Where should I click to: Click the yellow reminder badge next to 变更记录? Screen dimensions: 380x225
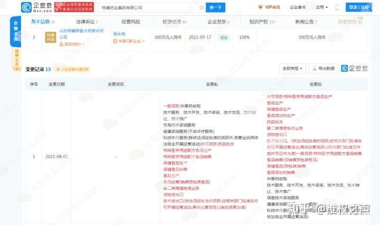pos(72,70)
